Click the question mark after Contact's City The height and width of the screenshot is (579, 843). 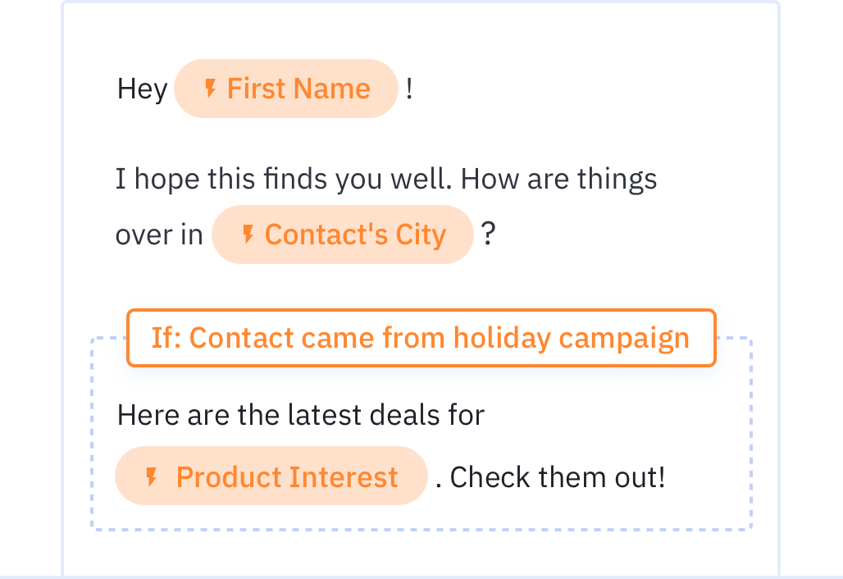488,234
